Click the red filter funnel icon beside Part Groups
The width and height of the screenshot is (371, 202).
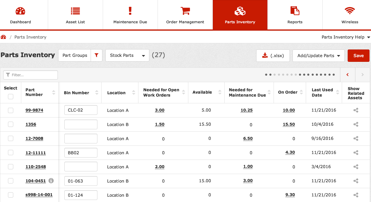click(97, 55)
